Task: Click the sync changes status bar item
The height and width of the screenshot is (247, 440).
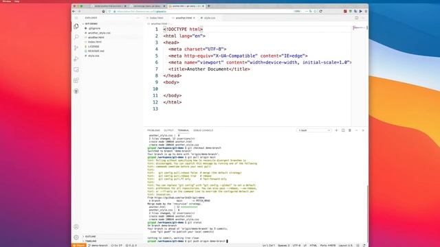Action: 116,246
